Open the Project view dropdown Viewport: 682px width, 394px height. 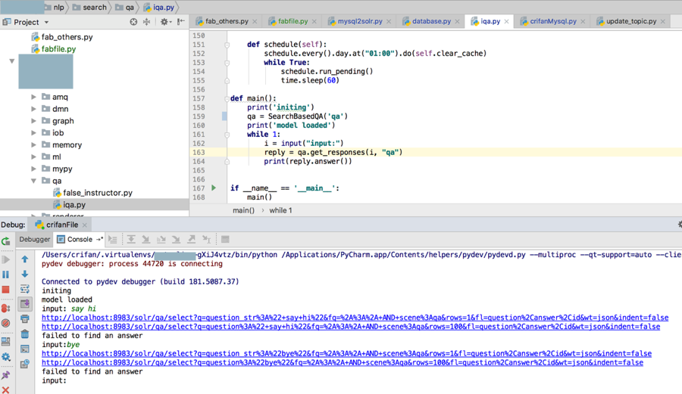[x=46, y=22]
